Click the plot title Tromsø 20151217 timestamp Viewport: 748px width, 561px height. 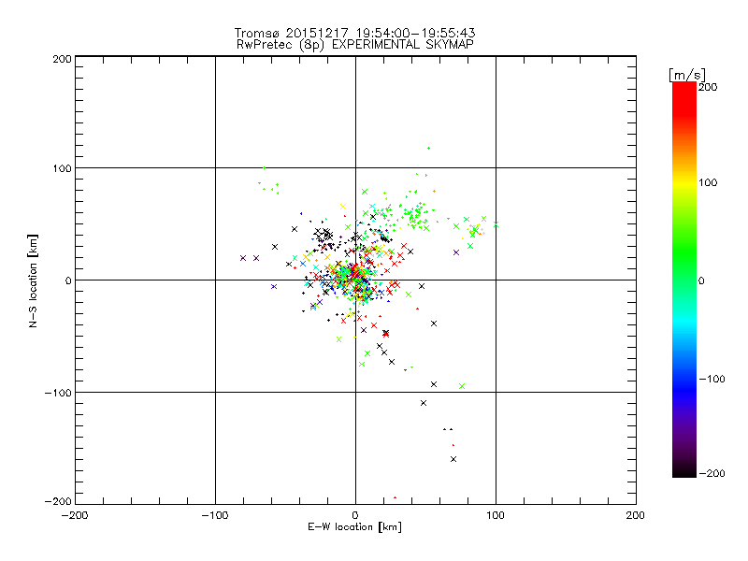point(354,33)
